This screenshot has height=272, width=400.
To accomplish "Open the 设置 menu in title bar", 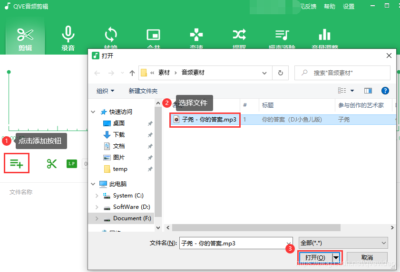I will (349, 6).
